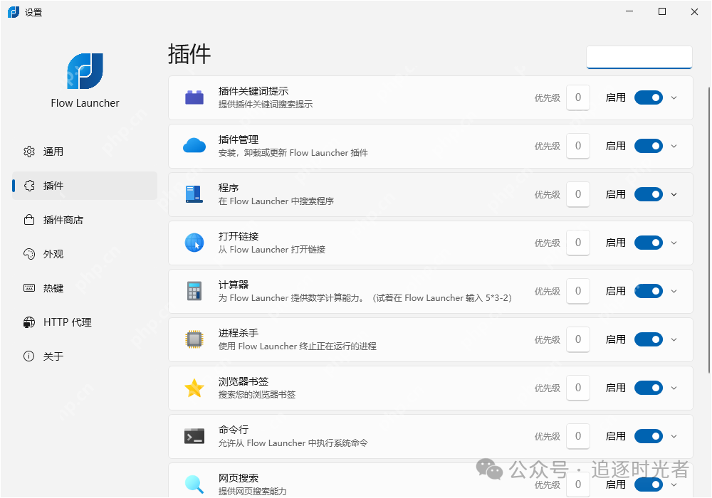The width and height of the screenshot is (712, 498).
Task: Expand the 网页搜索 plugin chevron
Action: tap(674, 484)
